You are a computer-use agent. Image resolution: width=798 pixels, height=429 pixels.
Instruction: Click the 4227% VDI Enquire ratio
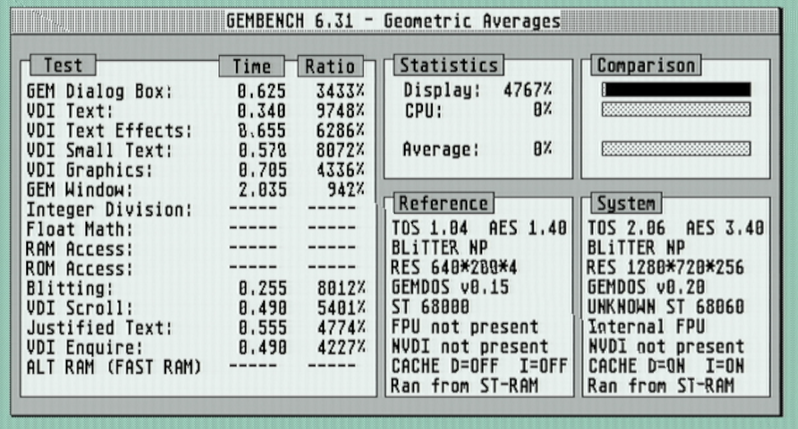(341, 348)
